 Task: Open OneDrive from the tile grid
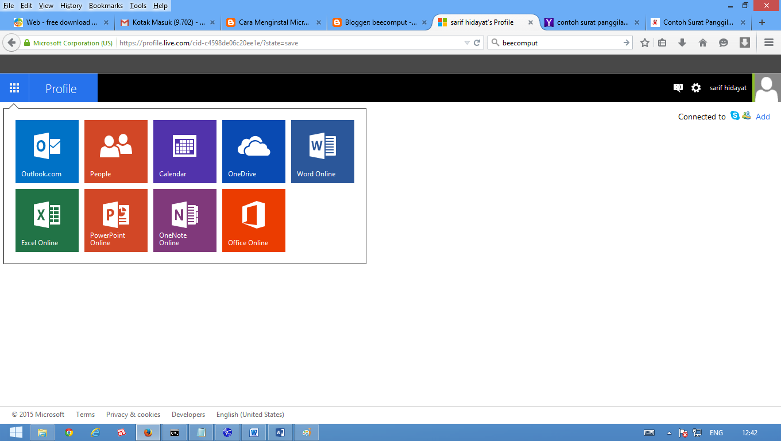point(253,151)
